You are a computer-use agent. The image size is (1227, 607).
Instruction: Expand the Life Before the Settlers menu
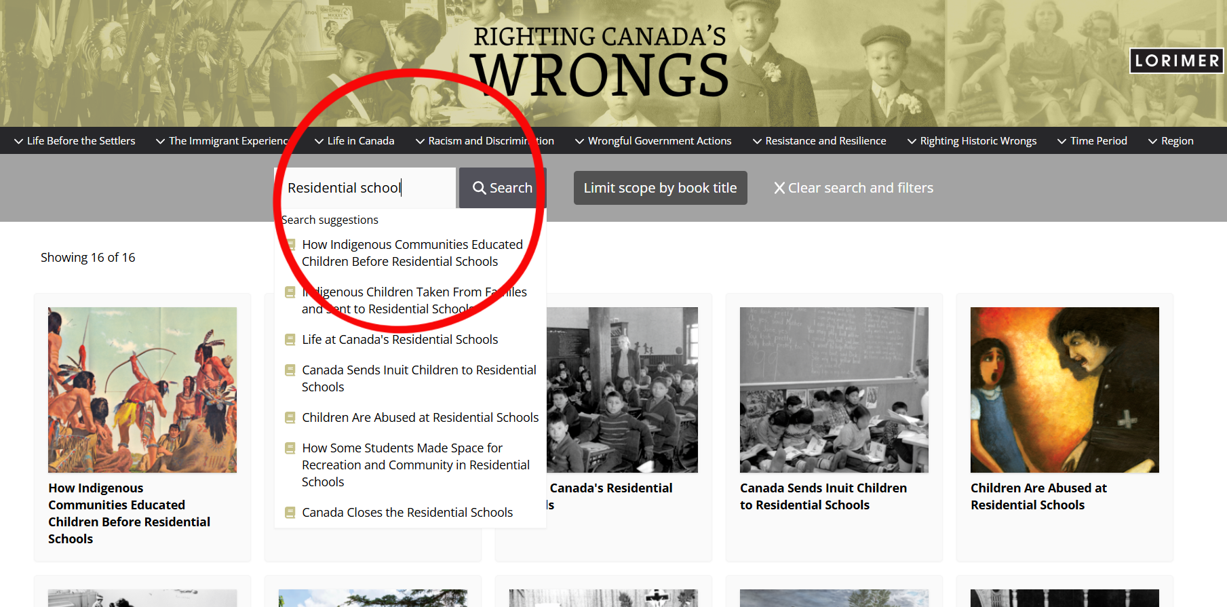tap(75, 140)
